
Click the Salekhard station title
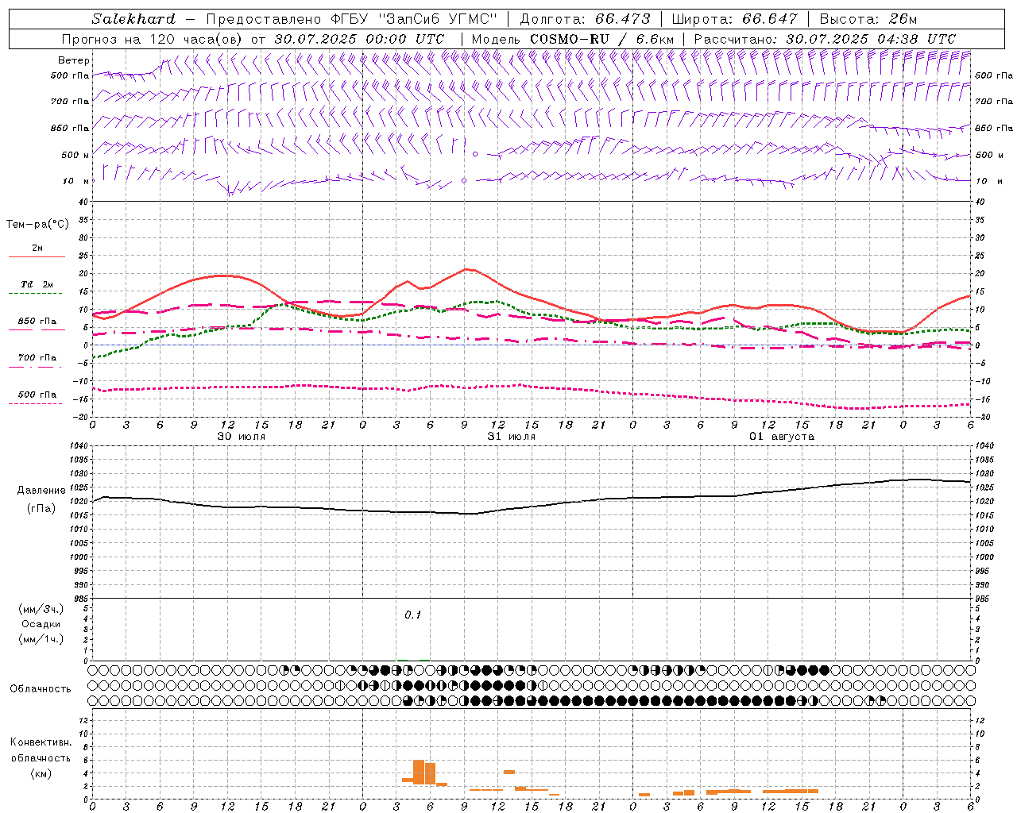[x=133, y=19]
